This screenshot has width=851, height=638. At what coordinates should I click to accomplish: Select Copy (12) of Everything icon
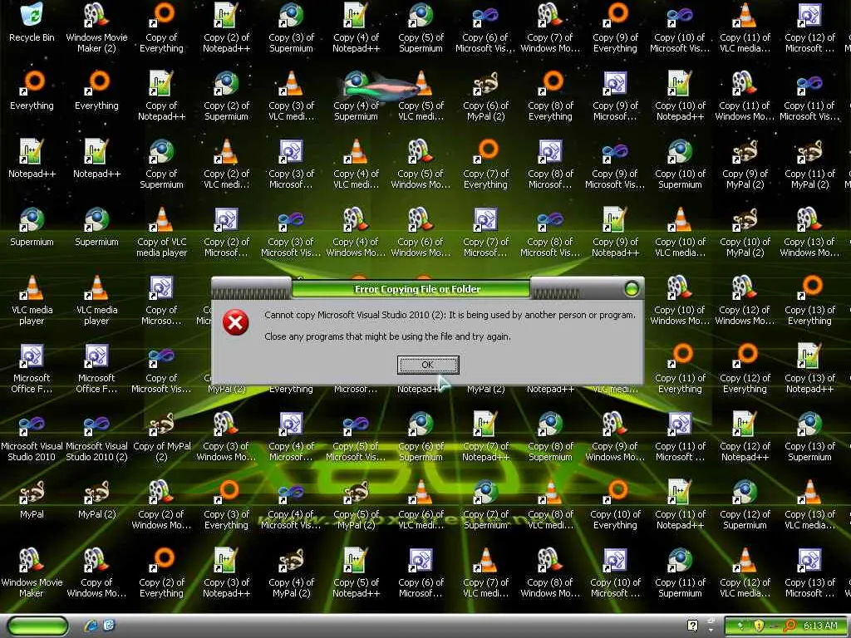(x=745, y=369)
